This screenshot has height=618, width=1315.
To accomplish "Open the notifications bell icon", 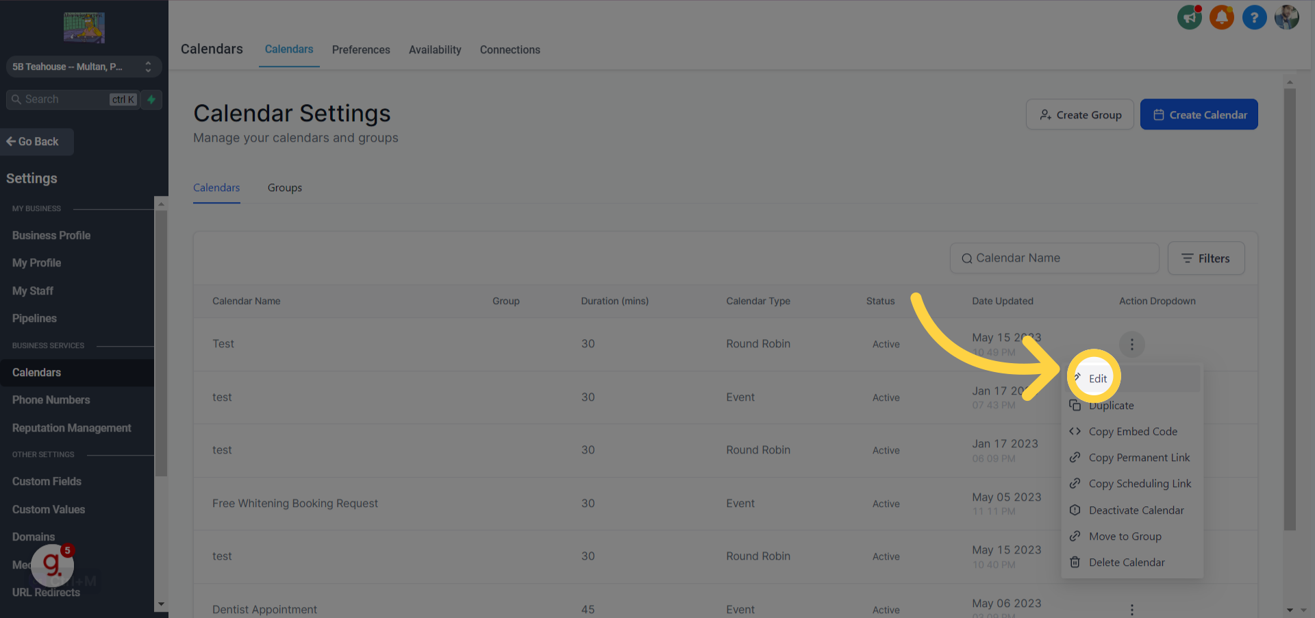I will [1222, 17].
